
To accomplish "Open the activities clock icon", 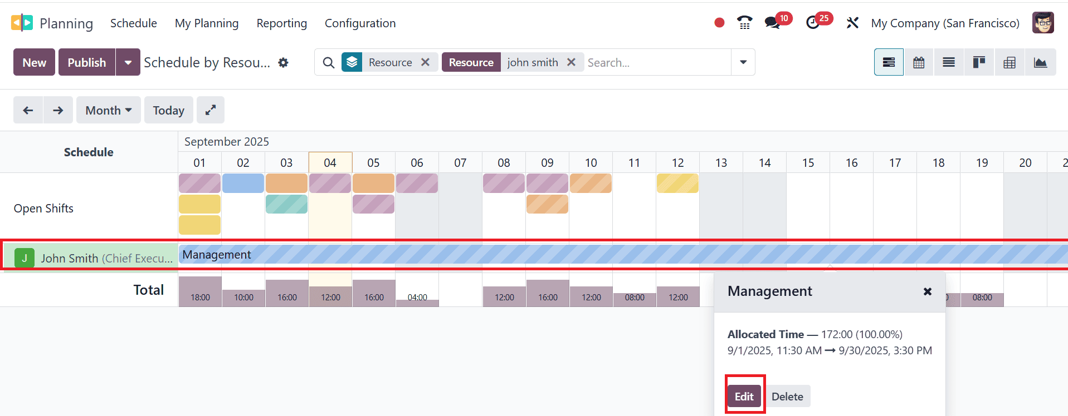I will 813,23.
